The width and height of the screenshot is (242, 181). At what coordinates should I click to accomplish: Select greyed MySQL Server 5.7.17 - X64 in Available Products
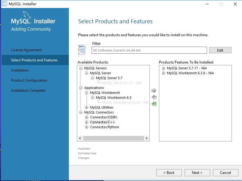point(122,83)
